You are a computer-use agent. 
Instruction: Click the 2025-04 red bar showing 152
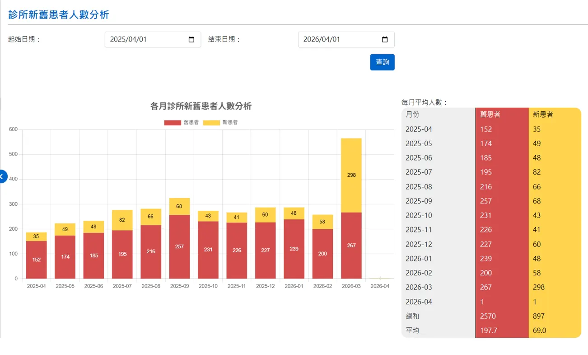tap(36, 260)
